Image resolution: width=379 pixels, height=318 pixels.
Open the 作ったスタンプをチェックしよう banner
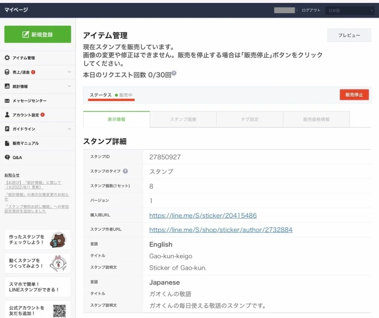pyautogui.click(x=38, y=239)
